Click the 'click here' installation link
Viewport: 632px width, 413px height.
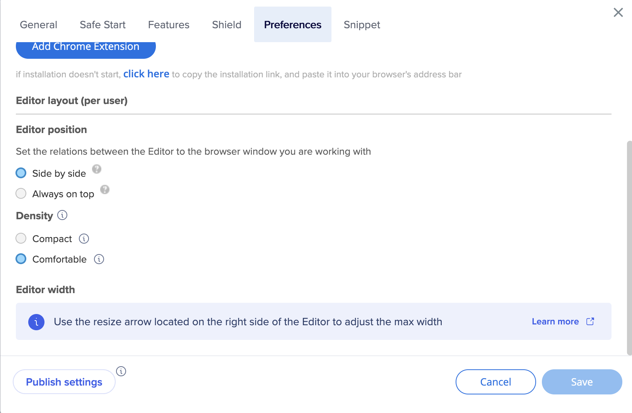pos(146,74)
